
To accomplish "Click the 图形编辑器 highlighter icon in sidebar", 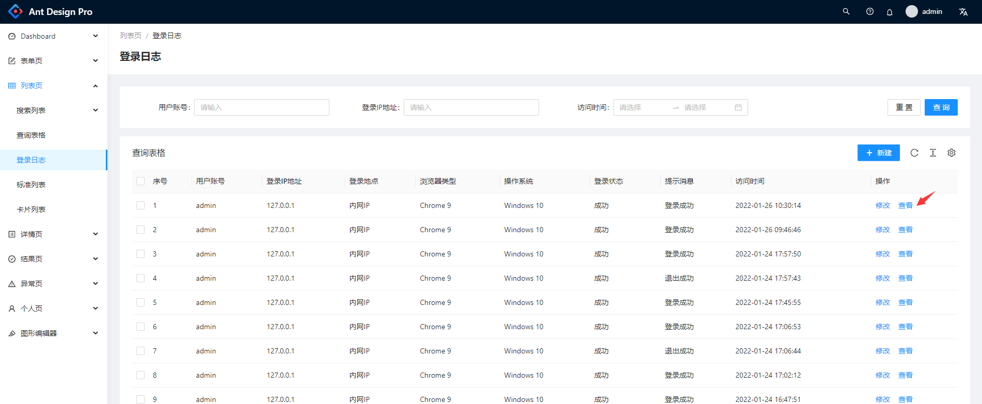I will tap(12, 333).
